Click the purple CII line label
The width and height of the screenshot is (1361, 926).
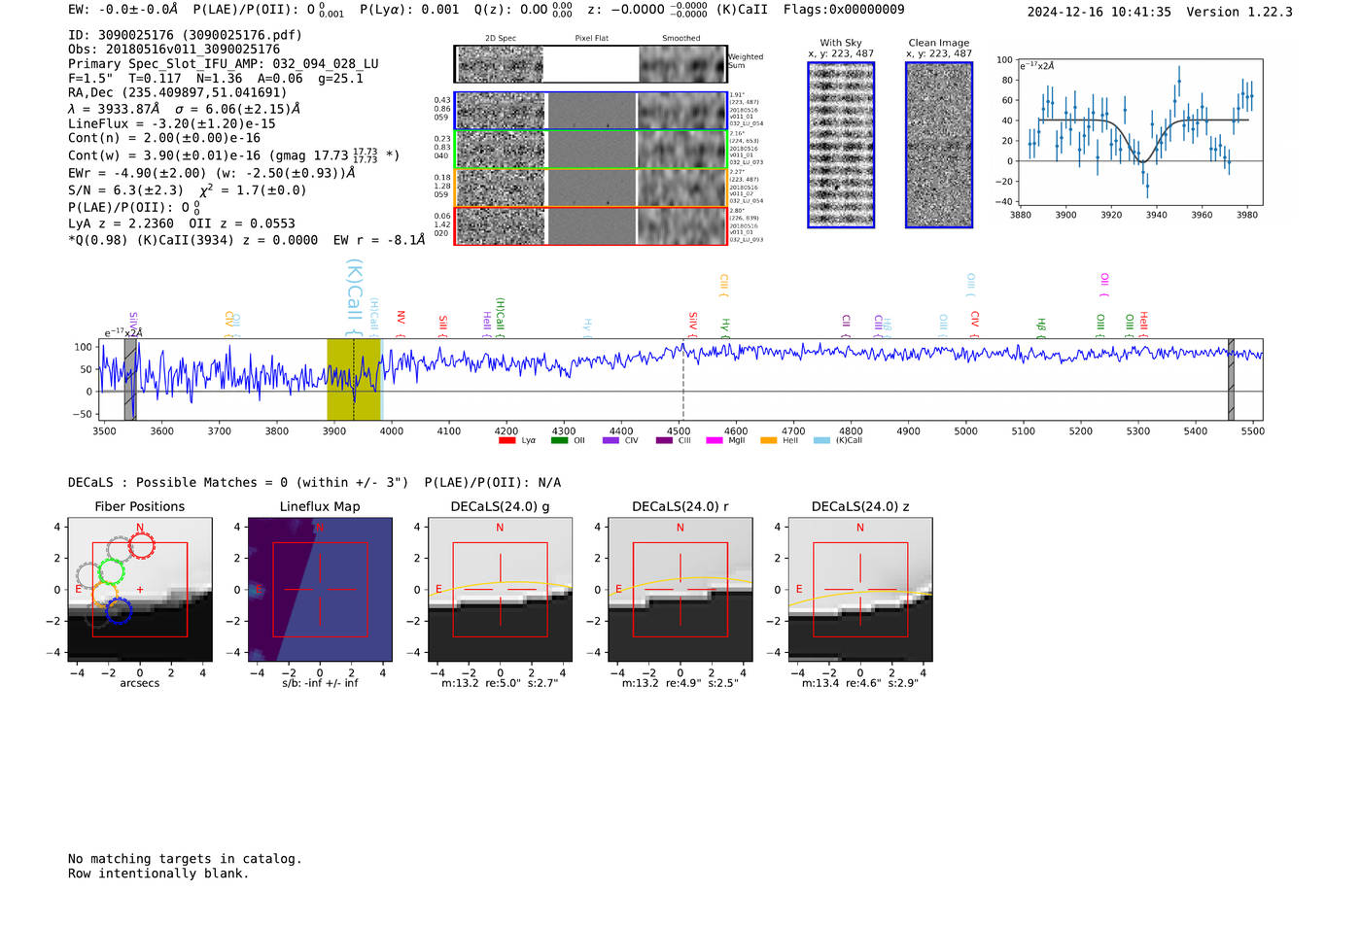[x=846, y=326]
